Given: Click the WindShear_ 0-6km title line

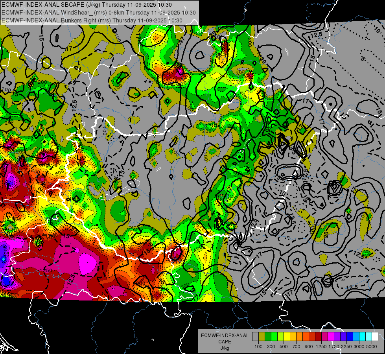Looking at the screenshot, I should 98,13.
